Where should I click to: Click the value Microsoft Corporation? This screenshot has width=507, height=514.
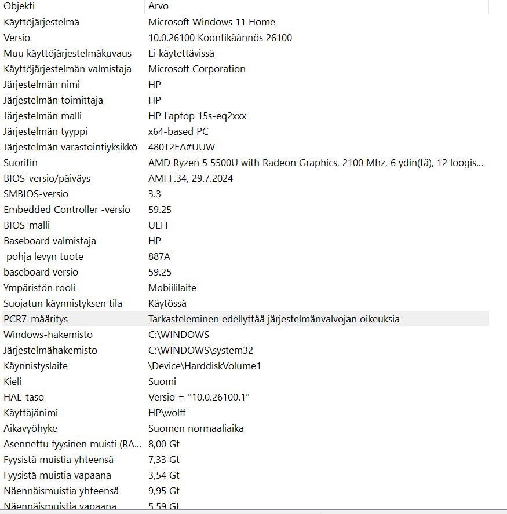[197, 69]
